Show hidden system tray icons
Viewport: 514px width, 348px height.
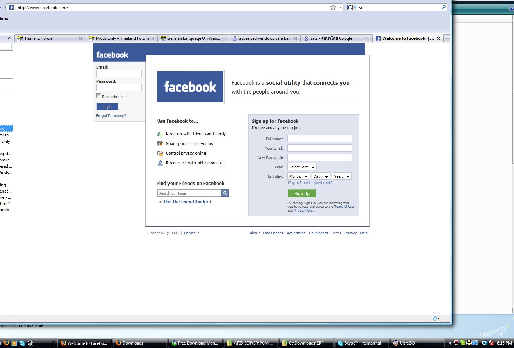(x=450, y=343)
